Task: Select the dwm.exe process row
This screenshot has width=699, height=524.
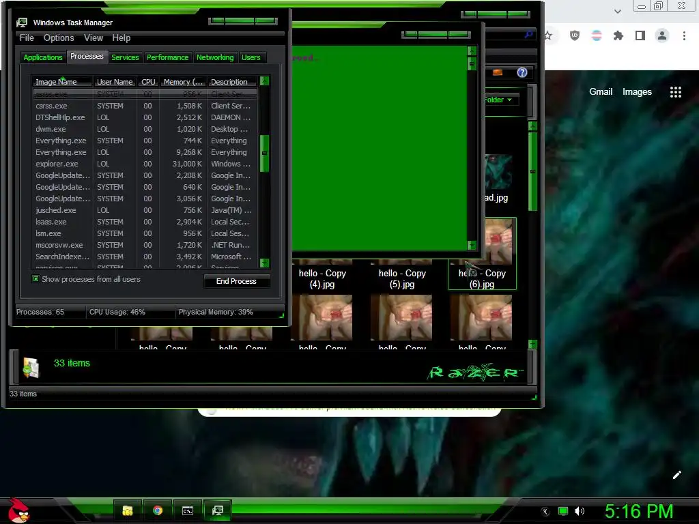Action: (145, 129)
